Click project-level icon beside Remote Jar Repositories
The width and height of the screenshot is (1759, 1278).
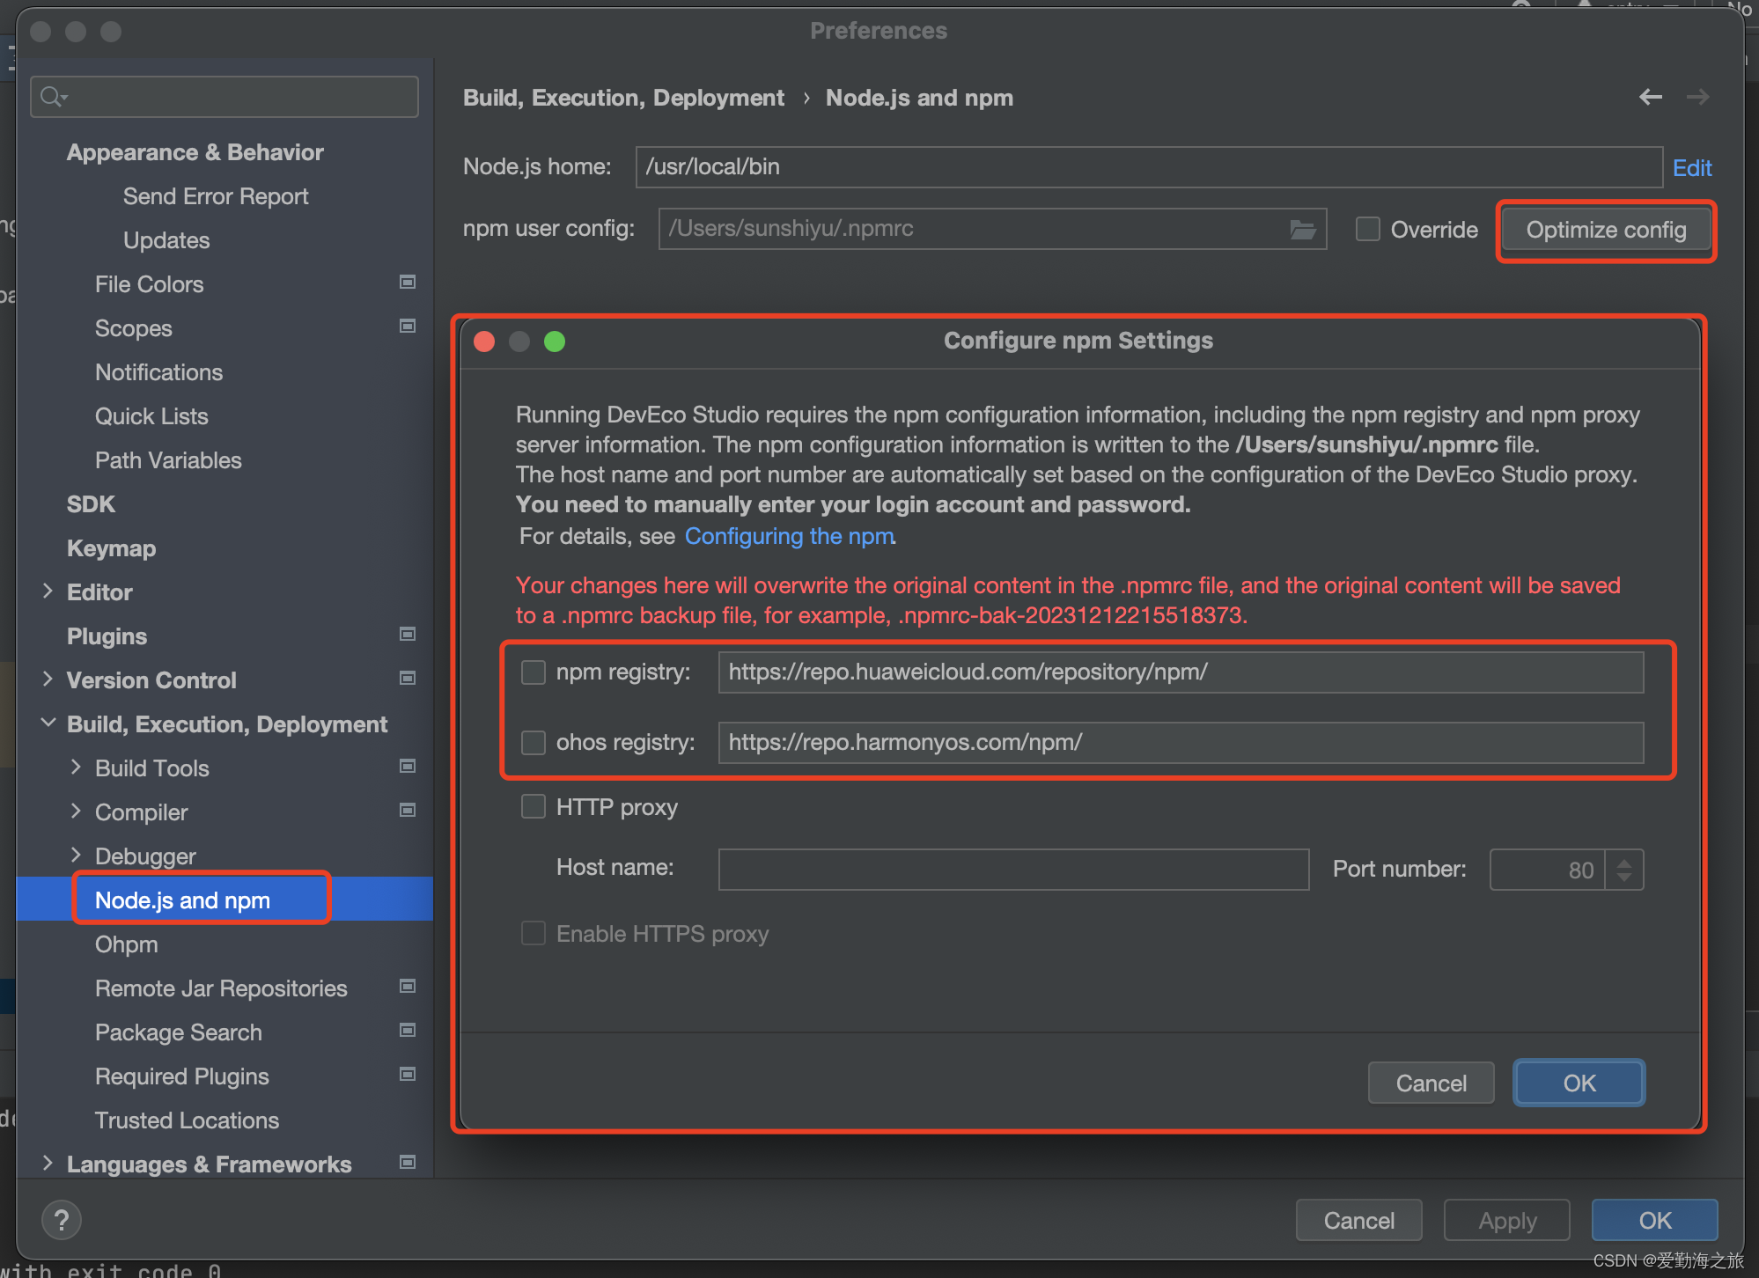point(408,986)
